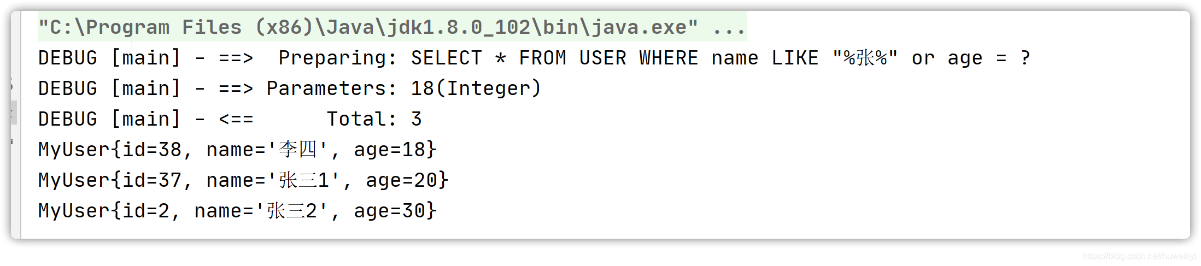Click the ellipsis after java.exe path

pos(729,27)
